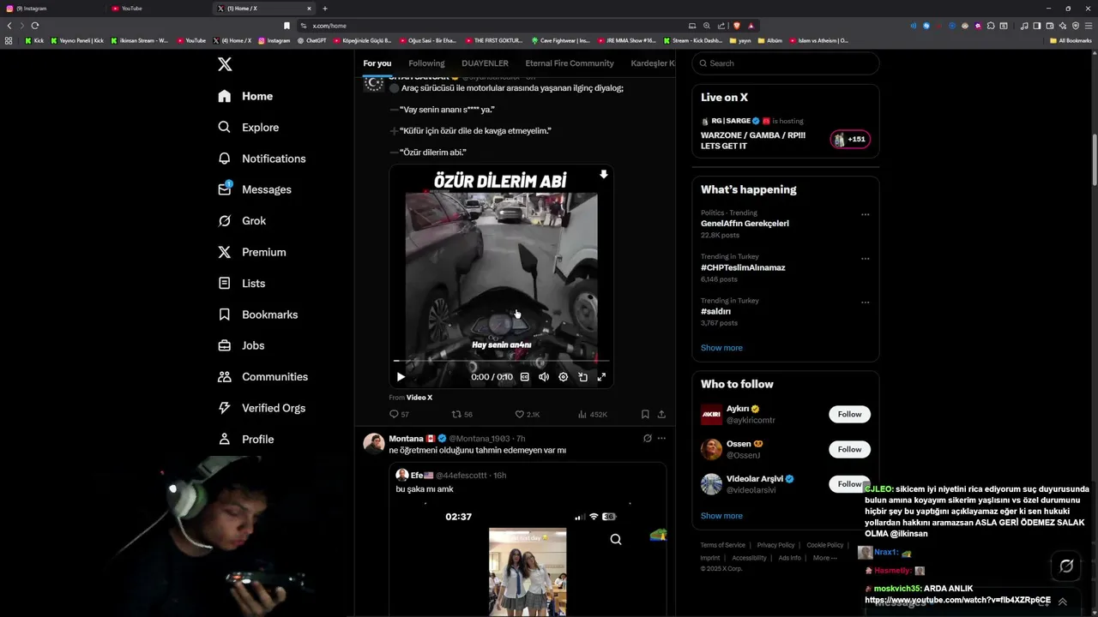Switch to the DUAYENLER tab
This screenshot has width=1098, height=617.
point(485,63)
